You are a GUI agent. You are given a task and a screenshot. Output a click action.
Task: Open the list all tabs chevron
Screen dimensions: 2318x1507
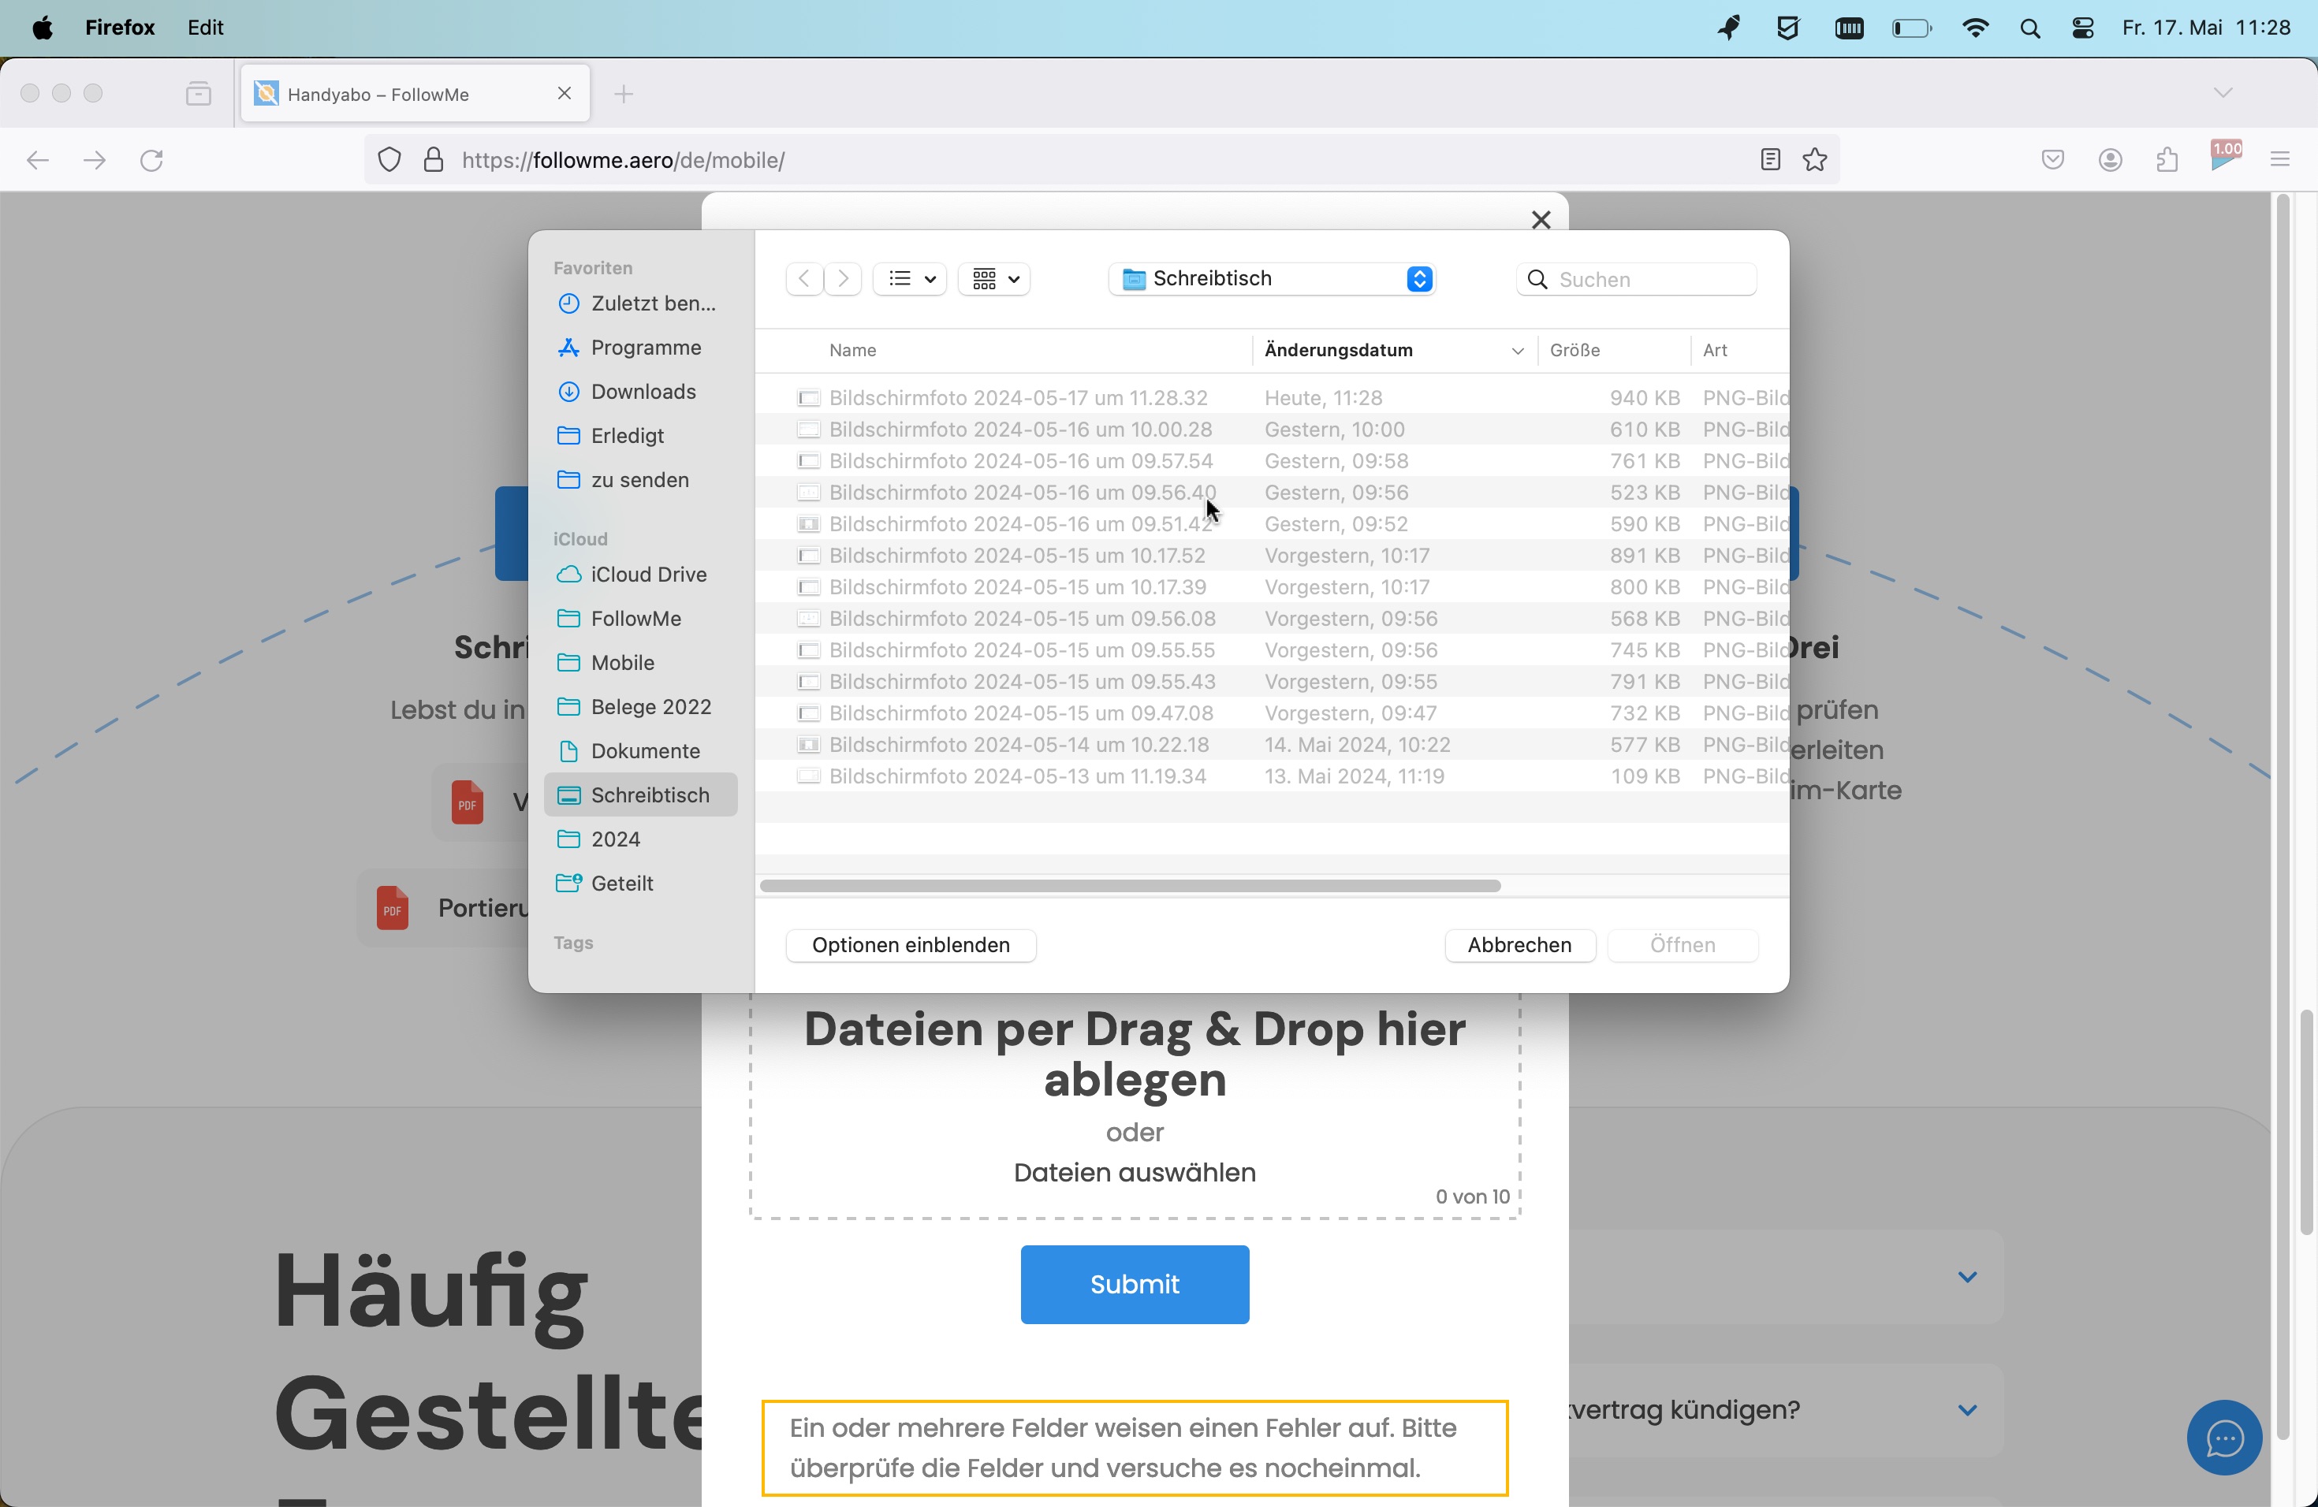point(2222,94)
